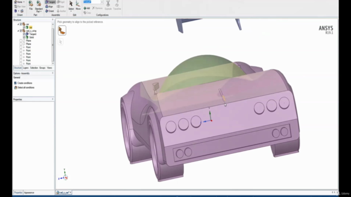The width and height of the screenshot is (351, 197).
Task: Switch to the Selection tab
Action: point(34,68)
